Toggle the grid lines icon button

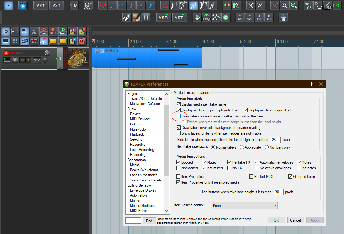point(14,41)
